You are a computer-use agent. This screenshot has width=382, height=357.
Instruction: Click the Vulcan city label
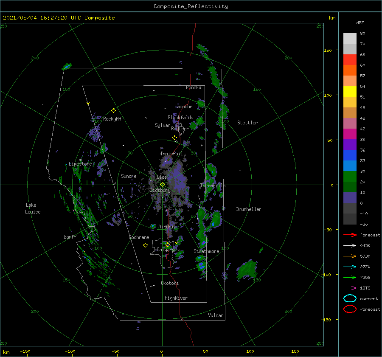click(216, 315)
